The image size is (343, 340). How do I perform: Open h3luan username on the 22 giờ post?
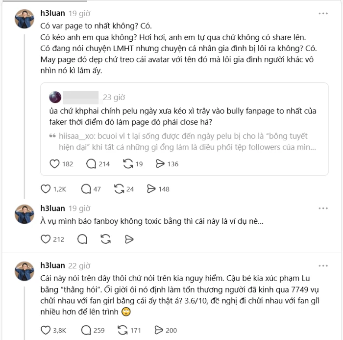point(52,265)
